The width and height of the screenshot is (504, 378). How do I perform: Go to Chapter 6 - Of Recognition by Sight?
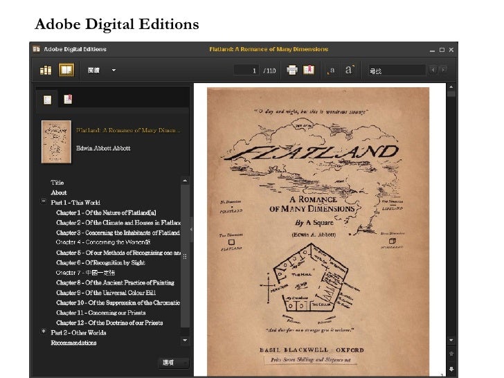point(100,262)
